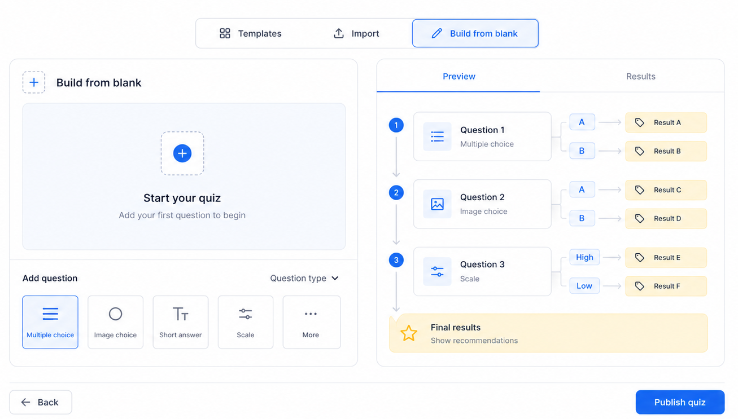Choose the Short answer question type
Viewport: 738px width, 419px height.
coord(181,322)
